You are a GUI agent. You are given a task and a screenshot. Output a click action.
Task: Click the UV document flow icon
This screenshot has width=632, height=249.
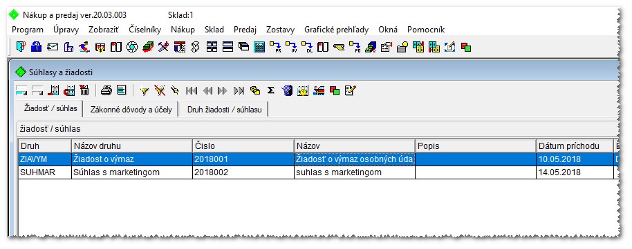click(x=291, y=47)
